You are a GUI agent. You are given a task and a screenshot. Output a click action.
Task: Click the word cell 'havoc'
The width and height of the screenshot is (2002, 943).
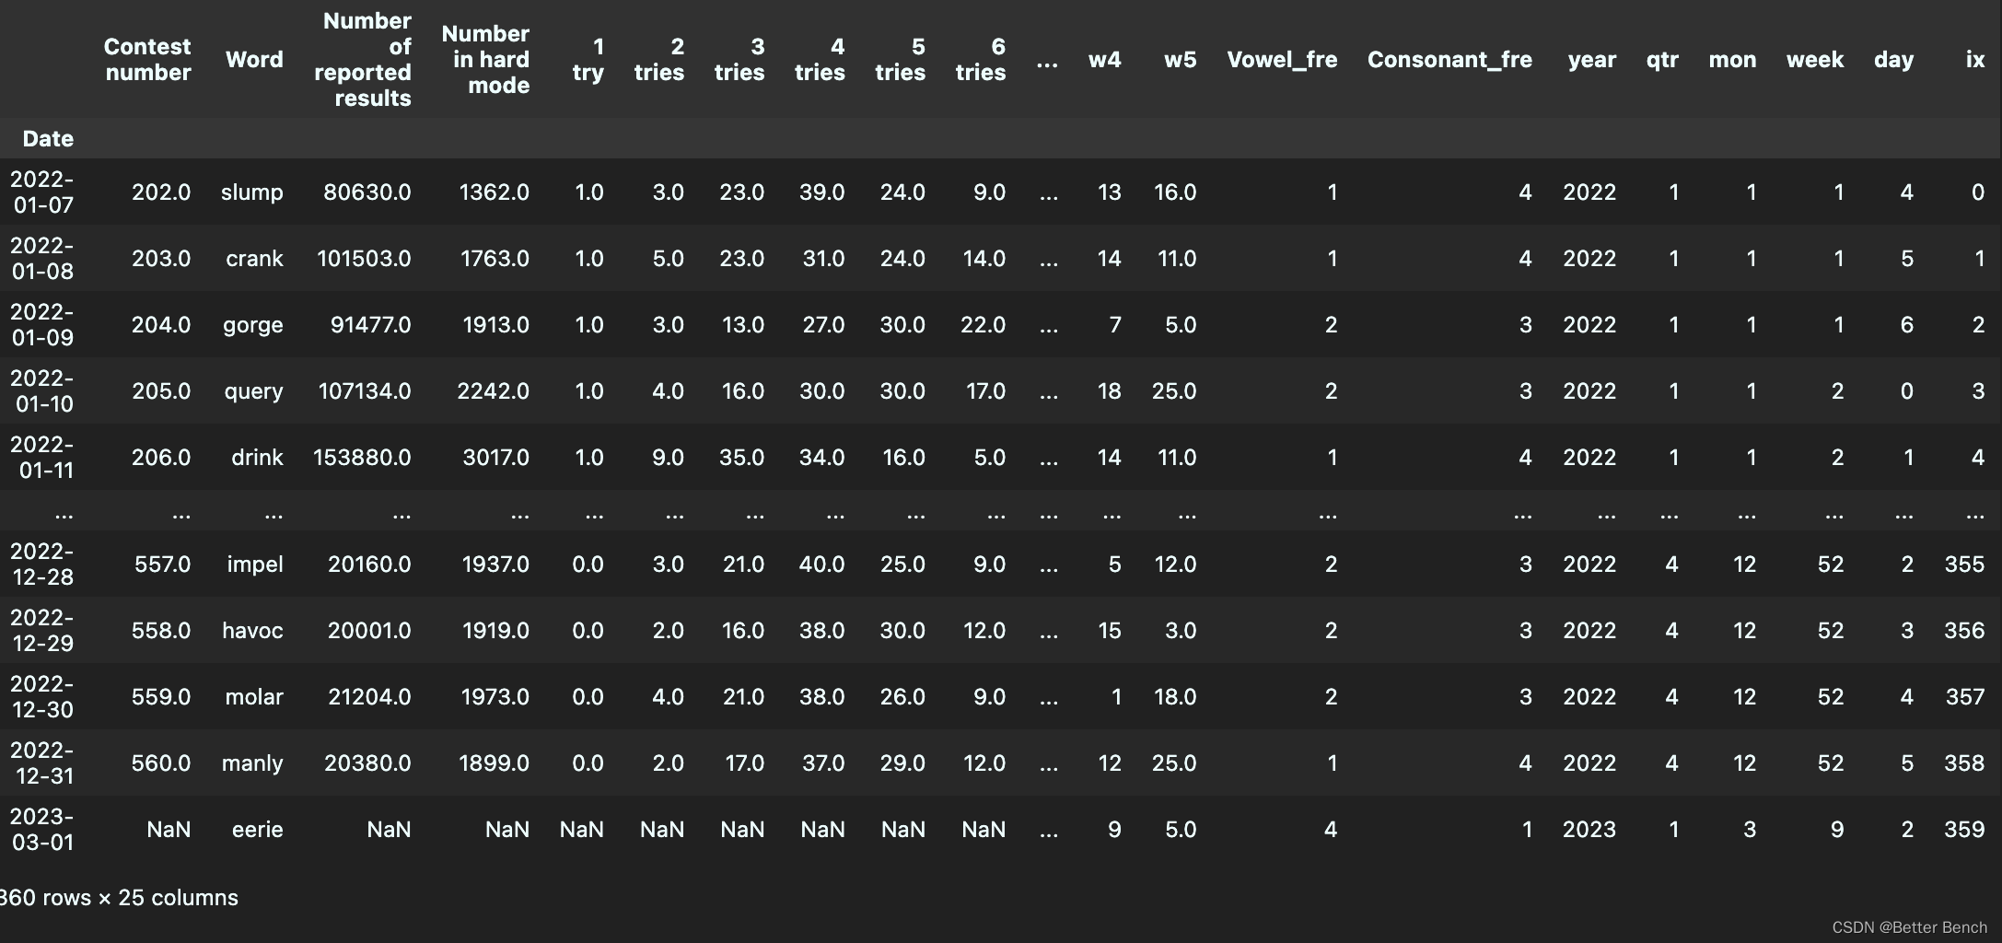pos(252,631)
